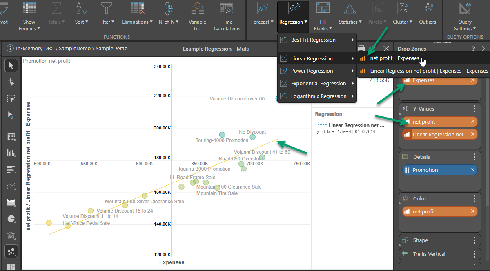490x271 pixels.
Task: Switch to line chart visualization
Action: [11, 186]
